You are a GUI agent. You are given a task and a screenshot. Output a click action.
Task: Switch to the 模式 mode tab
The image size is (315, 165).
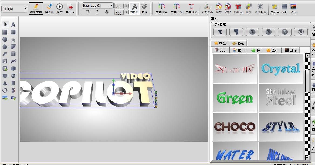coord(238,43)
